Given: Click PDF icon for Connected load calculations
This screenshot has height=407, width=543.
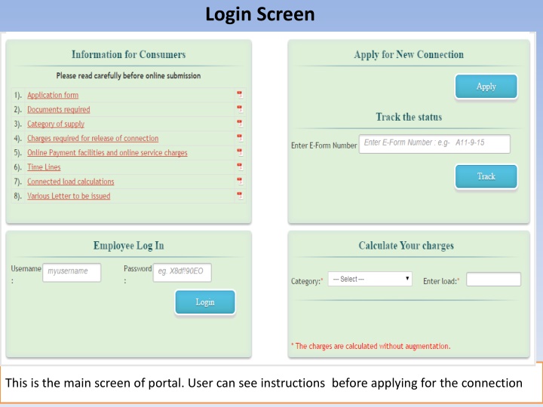Looking at the screenshot, I should tap(240, 181).
